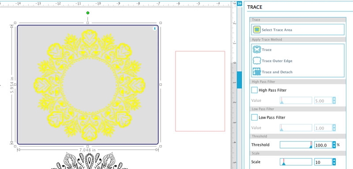Click the Scale slider track
353x169 pixels.
[x=296, y=162]
